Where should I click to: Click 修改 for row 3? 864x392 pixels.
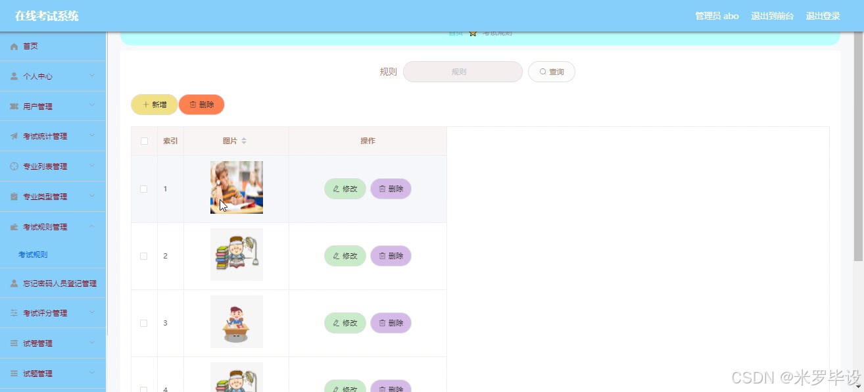point(345,323)
